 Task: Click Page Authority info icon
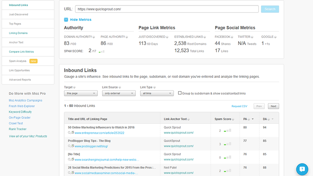(x=126, y=37)
